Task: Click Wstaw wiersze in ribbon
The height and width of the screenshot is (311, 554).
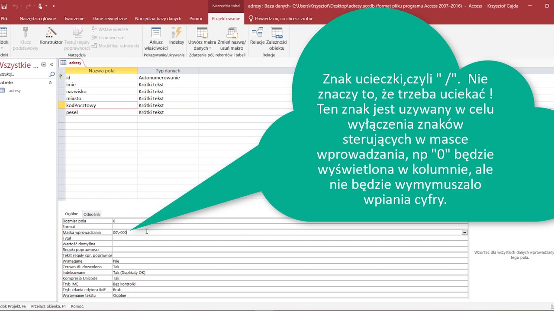Action: pos(110,29)
